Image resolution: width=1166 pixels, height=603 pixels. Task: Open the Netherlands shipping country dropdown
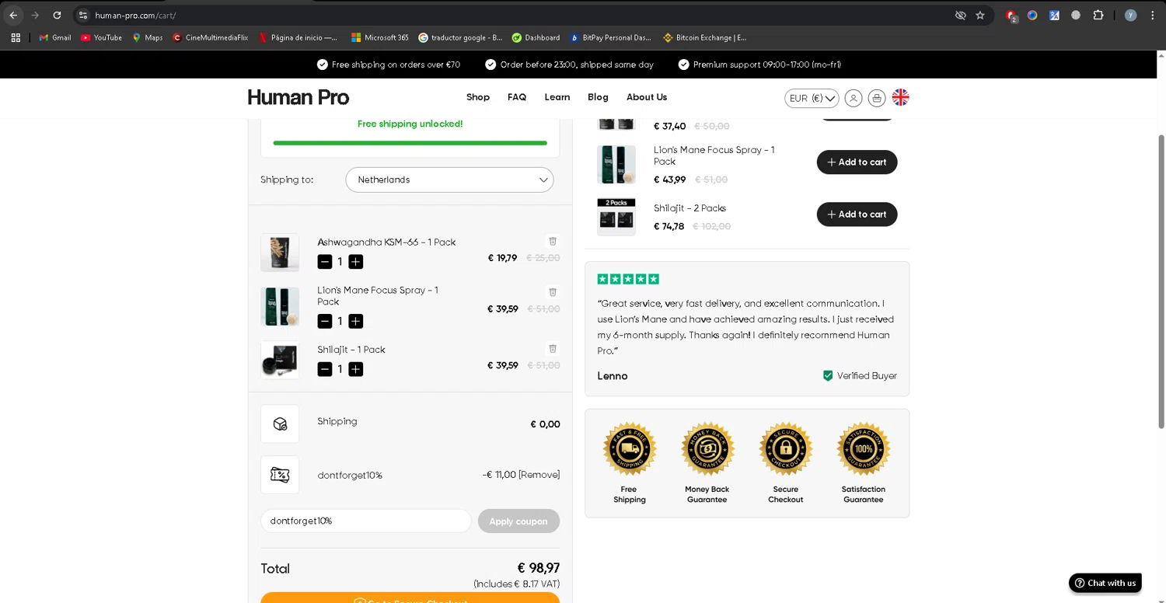pyautogui.click(x=449, y=180)
